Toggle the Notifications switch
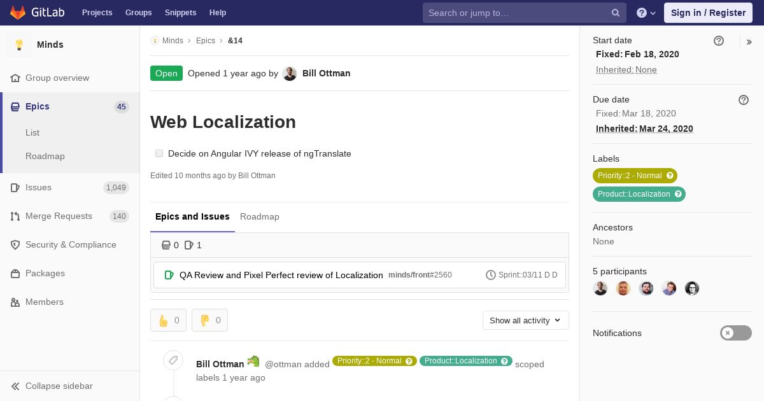This screenshot has height=401, width=764. [x=736, y=333]
